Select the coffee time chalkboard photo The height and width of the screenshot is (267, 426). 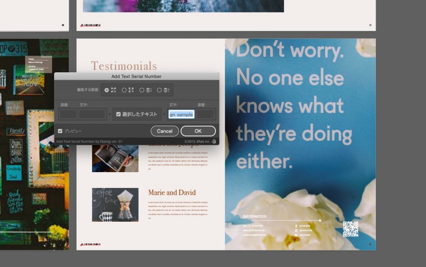(x=115, y=205)
